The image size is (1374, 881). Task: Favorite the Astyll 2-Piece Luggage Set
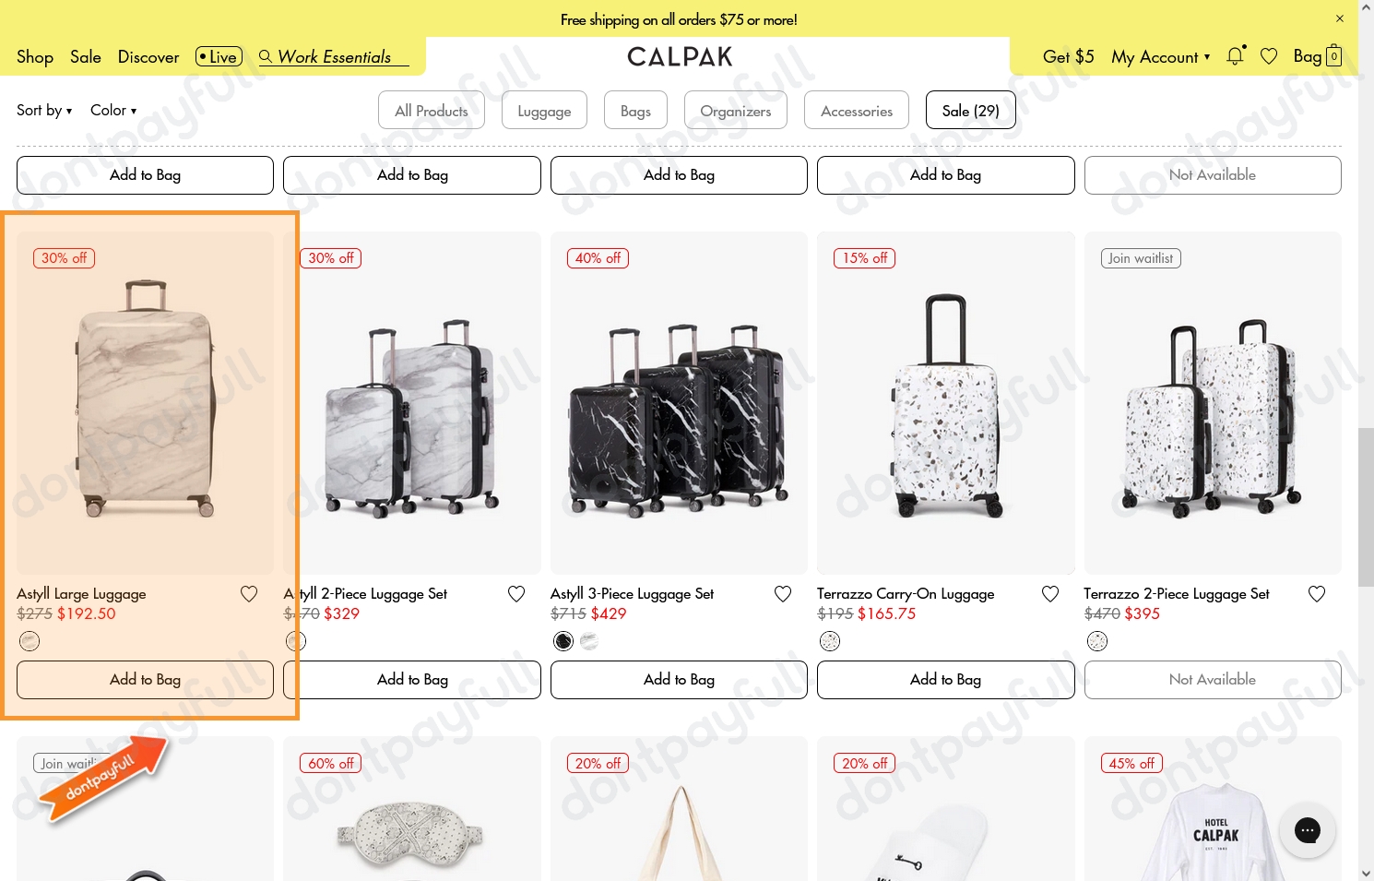[516, 593]
